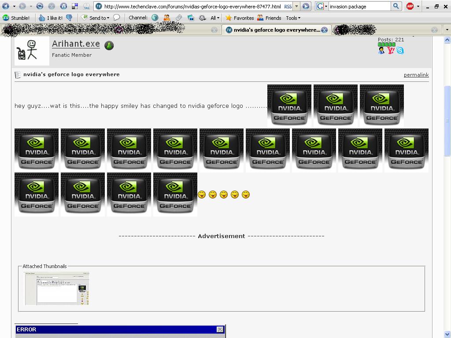Open StumbleUpon Friends

269,18
